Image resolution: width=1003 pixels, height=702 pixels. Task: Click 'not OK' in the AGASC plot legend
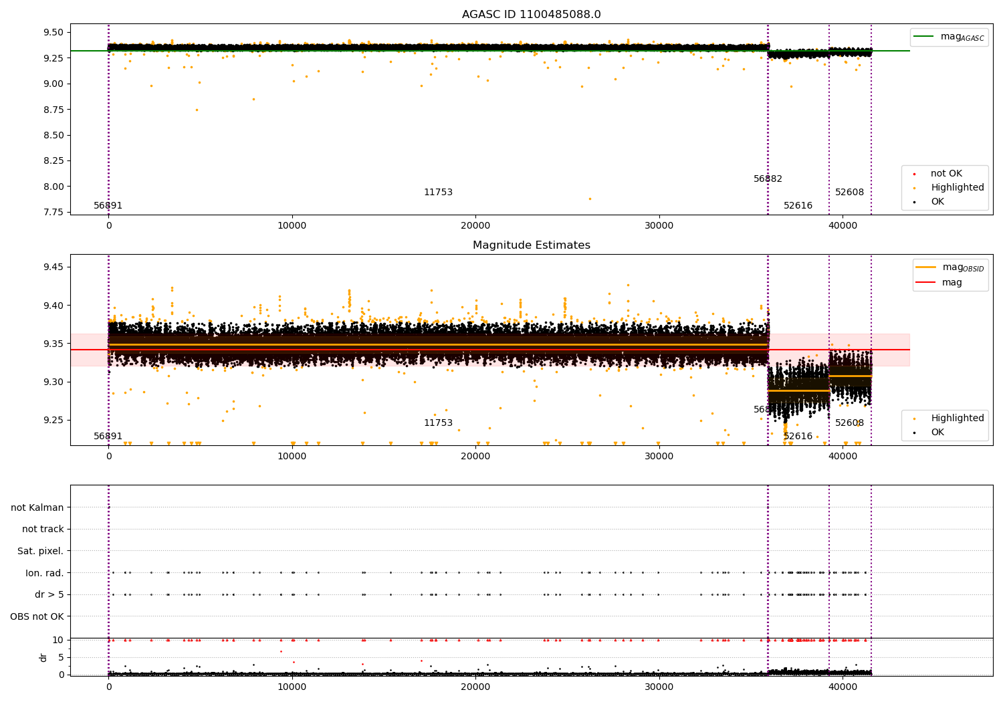point(945,174)
